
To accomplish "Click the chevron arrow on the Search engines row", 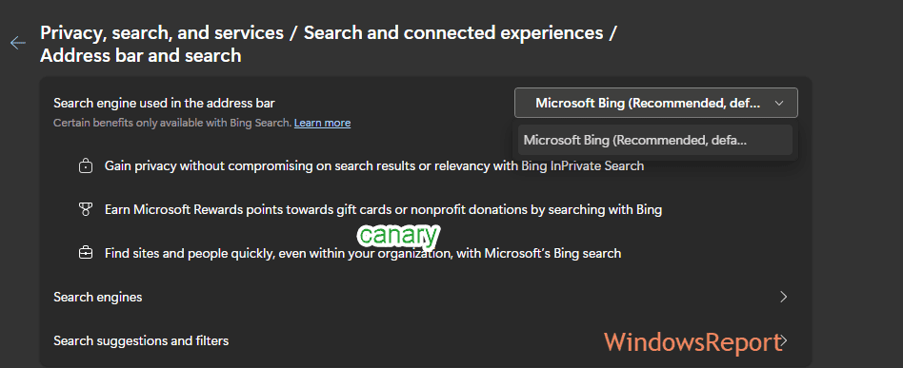I will [x=783, y=297].
